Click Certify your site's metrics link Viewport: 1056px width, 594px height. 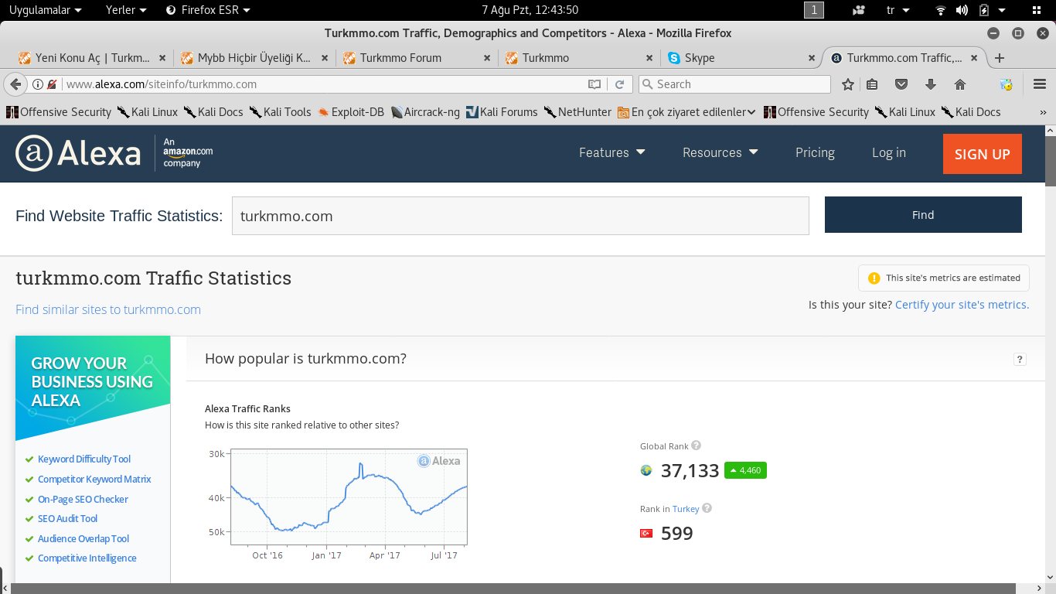(962, 305)
